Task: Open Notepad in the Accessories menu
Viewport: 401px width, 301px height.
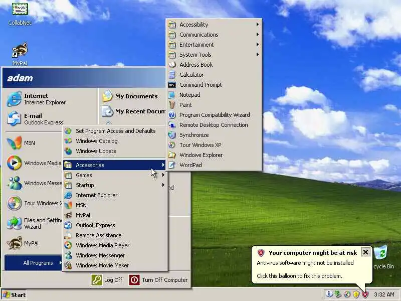Action: click(x=215, y=95)
